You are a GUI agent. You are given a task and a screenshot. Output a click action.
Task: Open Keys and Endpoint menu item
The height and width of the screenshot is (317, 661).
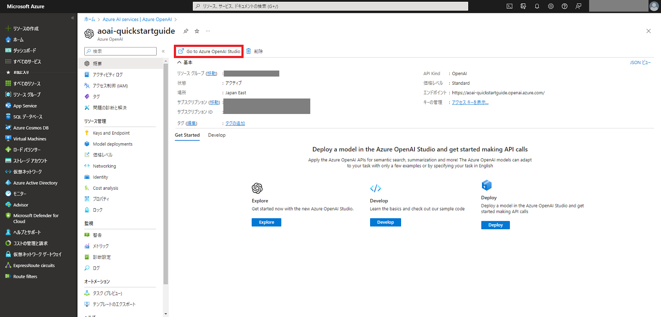tap(111, 133)
